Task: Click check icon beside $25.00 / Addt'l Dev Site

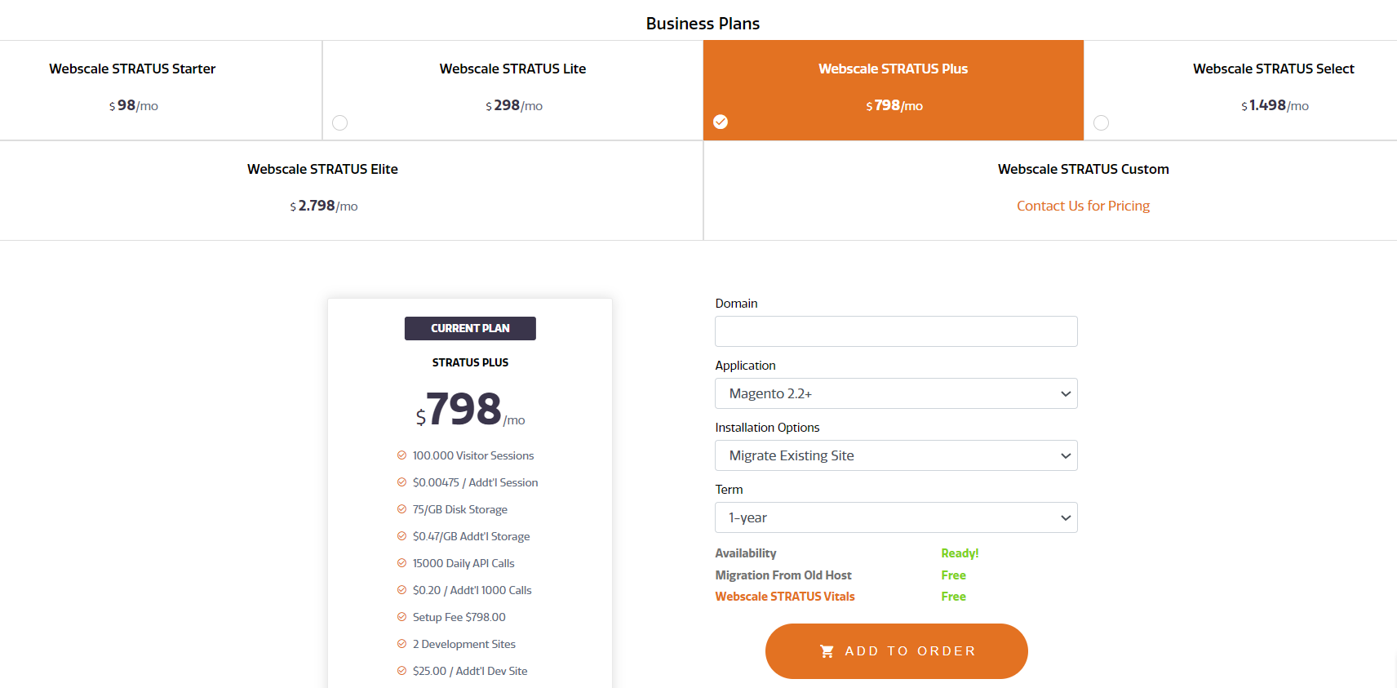Action: click(x=401, y=671)
